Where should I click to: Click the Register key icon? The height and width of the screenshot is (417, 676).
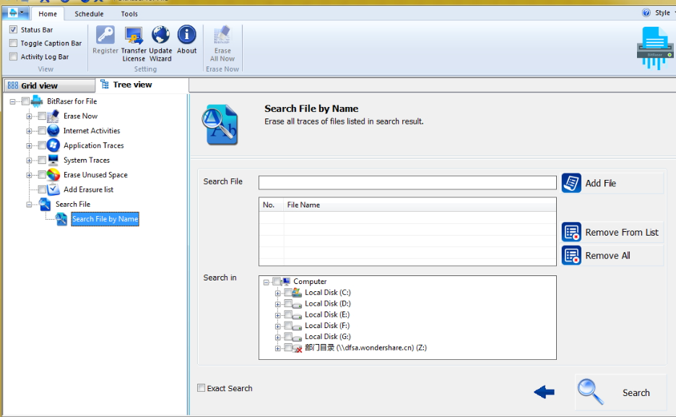click(105, 36)
